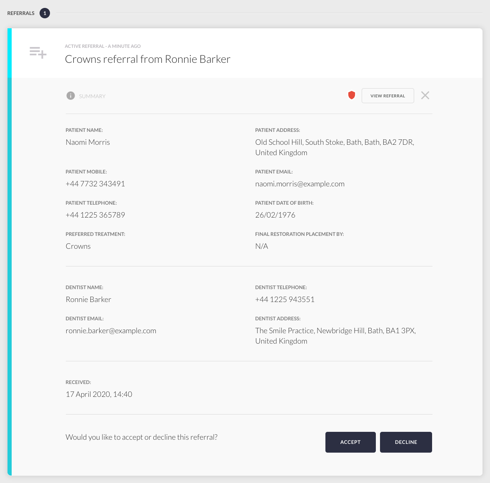Click patient telephone +44 1225 365789

pyautogui.click(x=95, y=215)
